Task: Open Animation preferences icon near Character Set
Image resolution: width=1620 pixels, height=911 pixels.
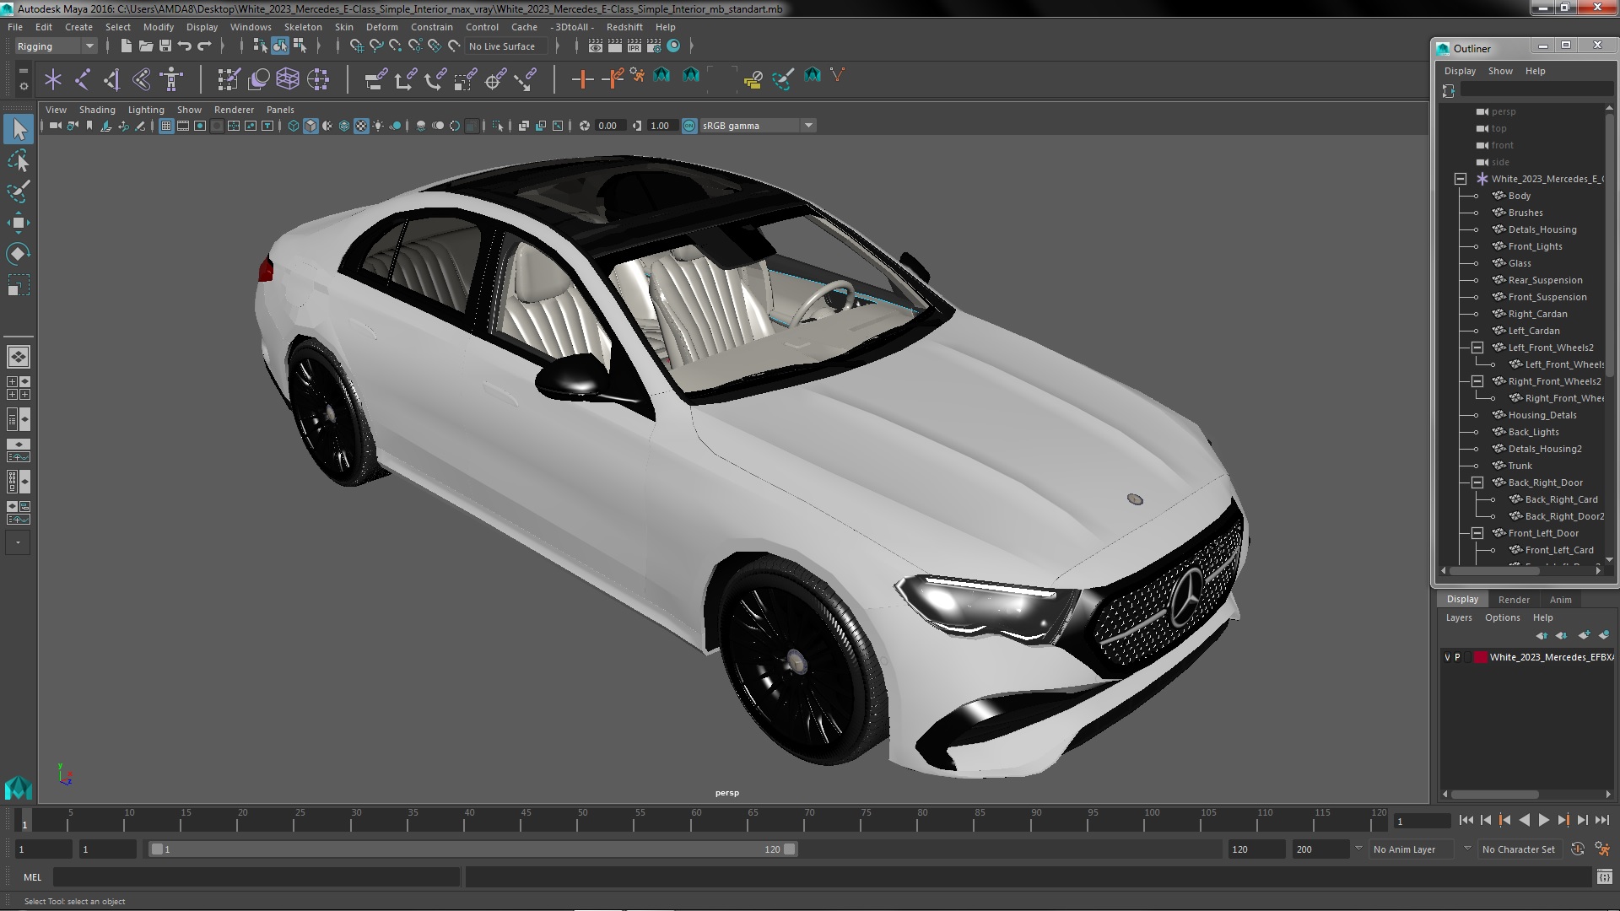Action: [1601, 849]
